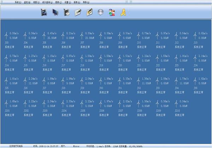Screen dimensions: 212x148
Task: Select wind turbine J03 icon
Action: [x=6, y=36]
